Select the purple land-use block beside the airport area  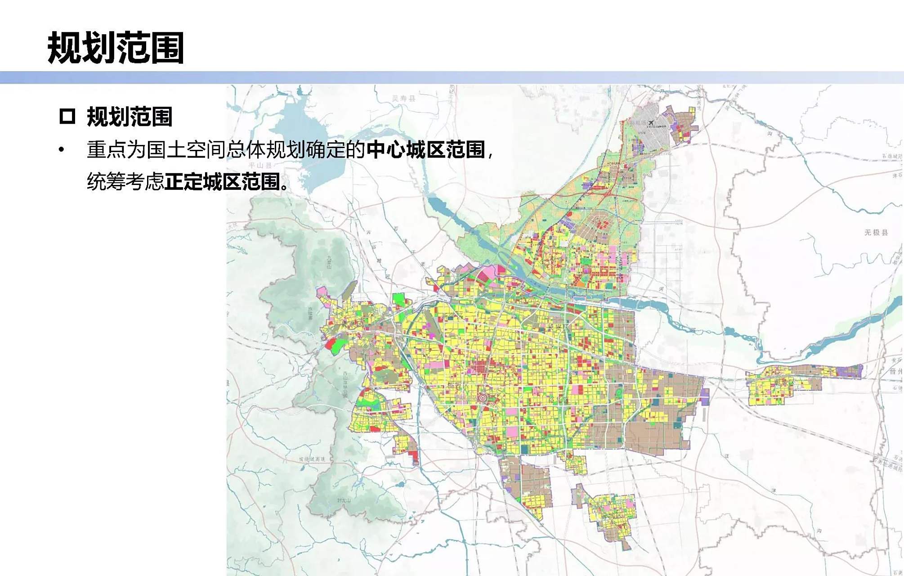coord(674,126)
